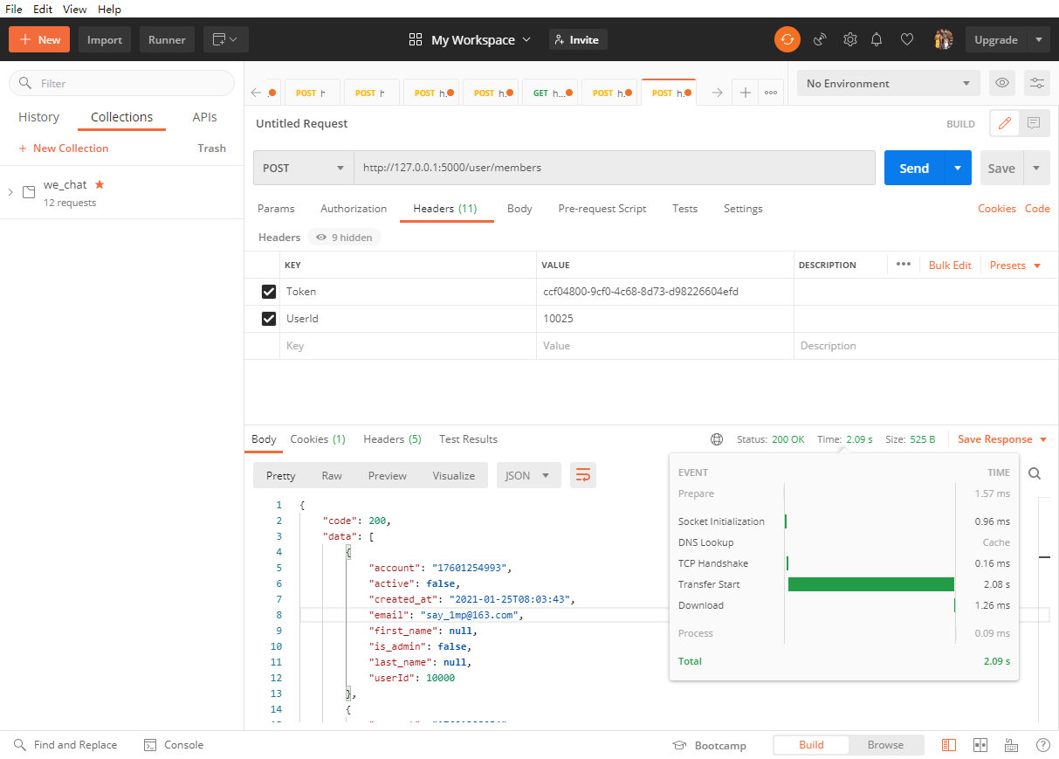Open My Workspace switcher
Viewport: 1059px width, 759px height.
470,39
